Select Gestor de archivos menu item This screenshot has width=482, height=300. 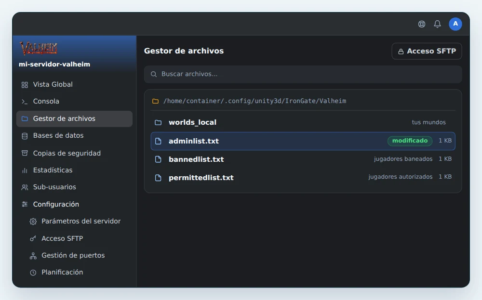74,119
